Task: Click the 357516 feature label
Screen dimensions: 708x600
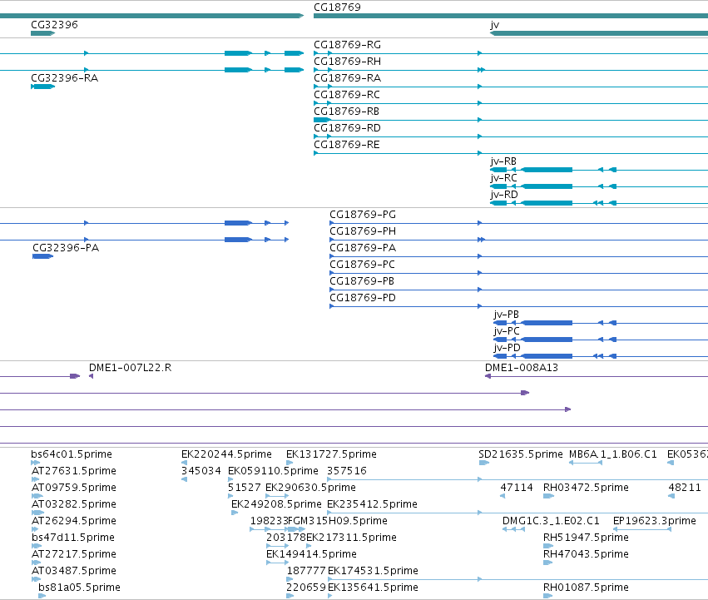Action: coord(347,471)
